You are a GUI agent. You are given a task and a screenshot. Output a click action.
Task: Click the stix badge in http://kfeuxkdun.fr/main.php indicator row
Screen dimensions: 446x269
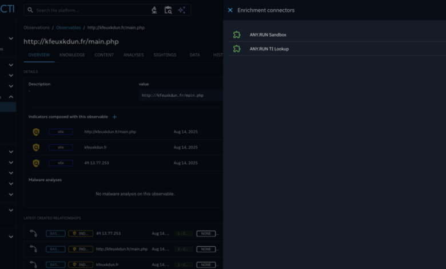[x=61, y=132]
